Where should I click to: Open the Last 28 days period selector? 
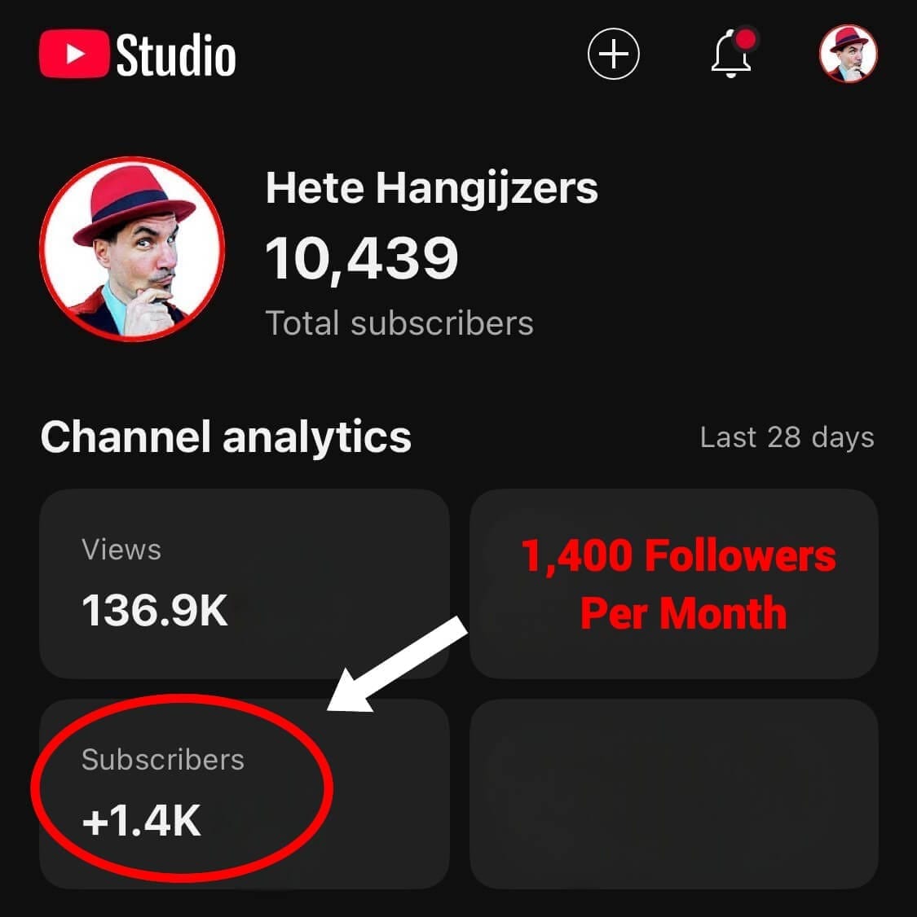[x=787, y=437]
